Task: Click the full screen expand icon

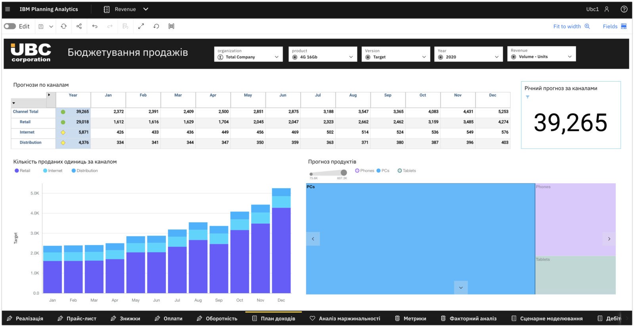Action: coord(141,26)
